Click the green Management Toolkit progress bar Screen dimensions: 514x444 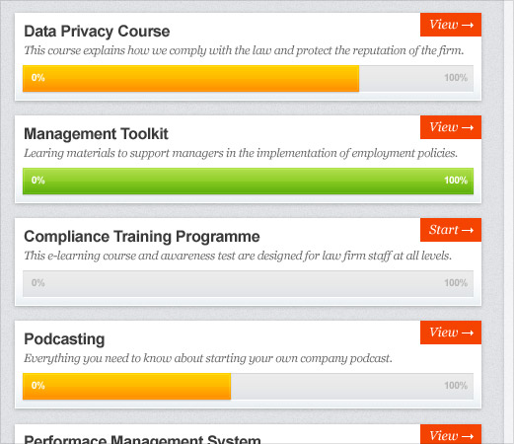[249, 181]
